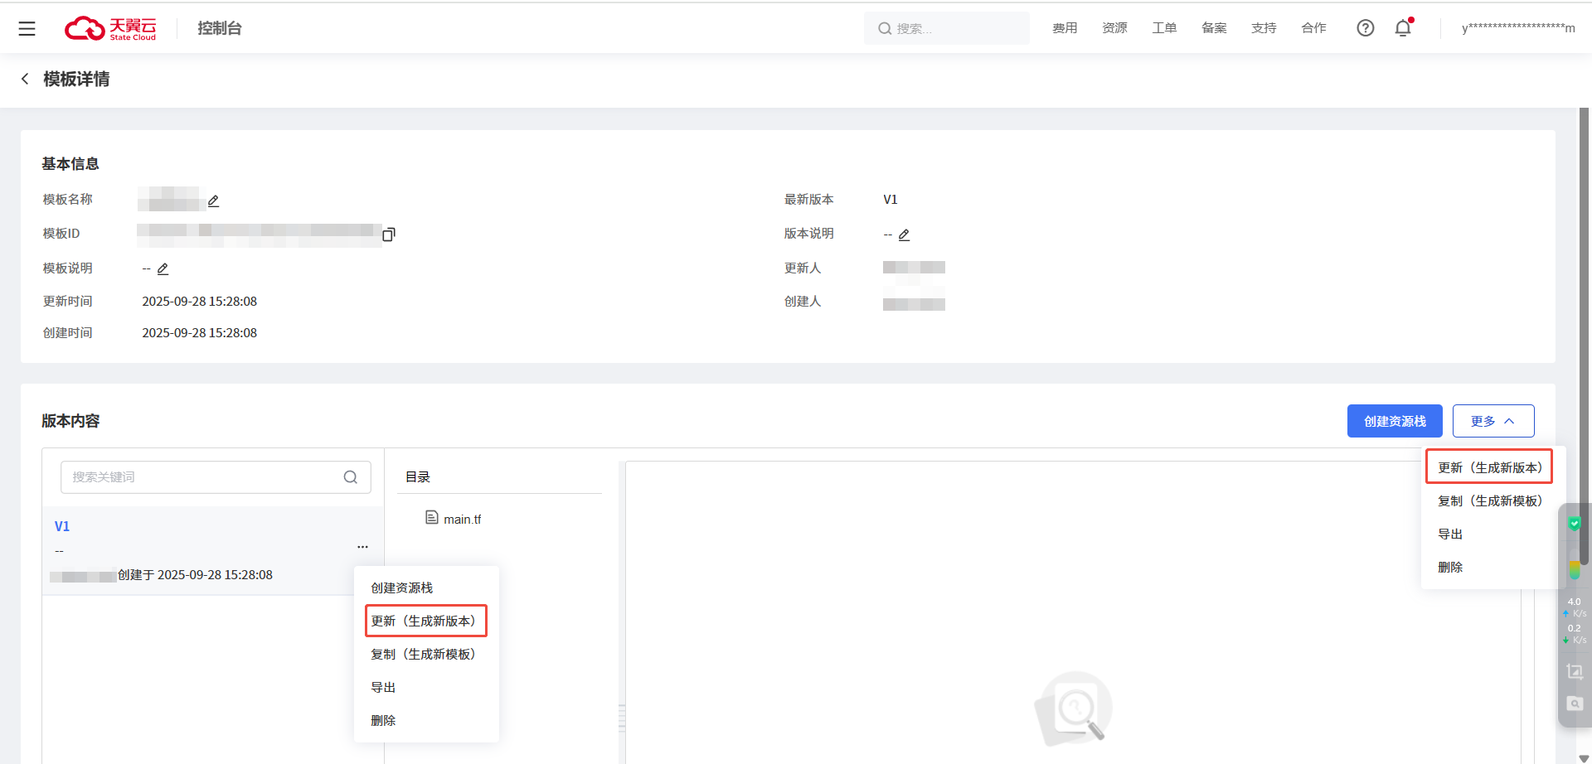Copy the 模板ID value
The height and width of the screenshot is (764, 1592).
pos(389,235)
